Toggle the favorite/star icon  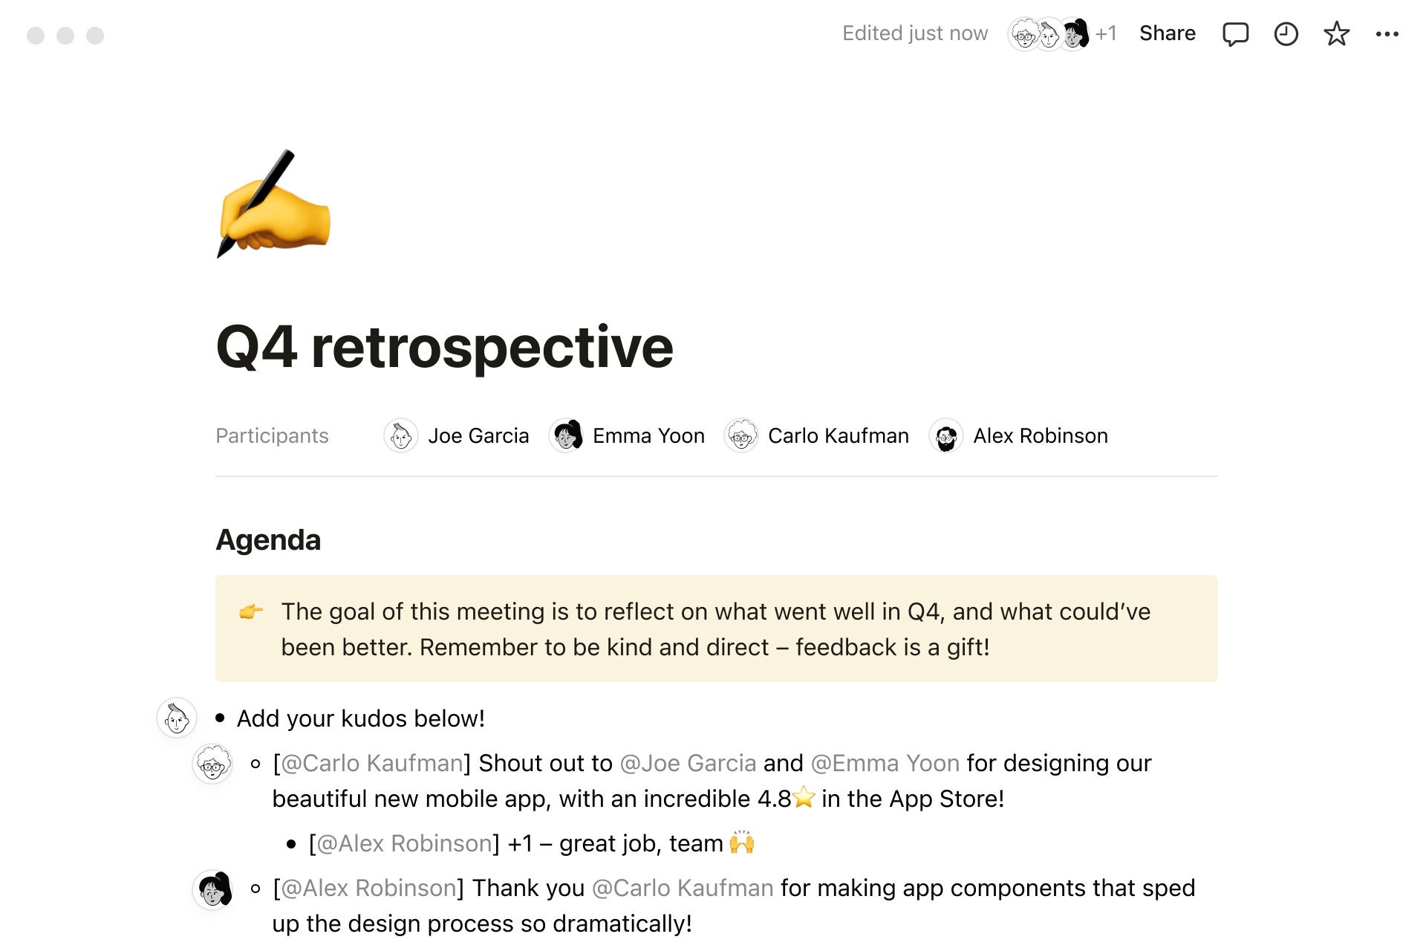(1336, 33)
